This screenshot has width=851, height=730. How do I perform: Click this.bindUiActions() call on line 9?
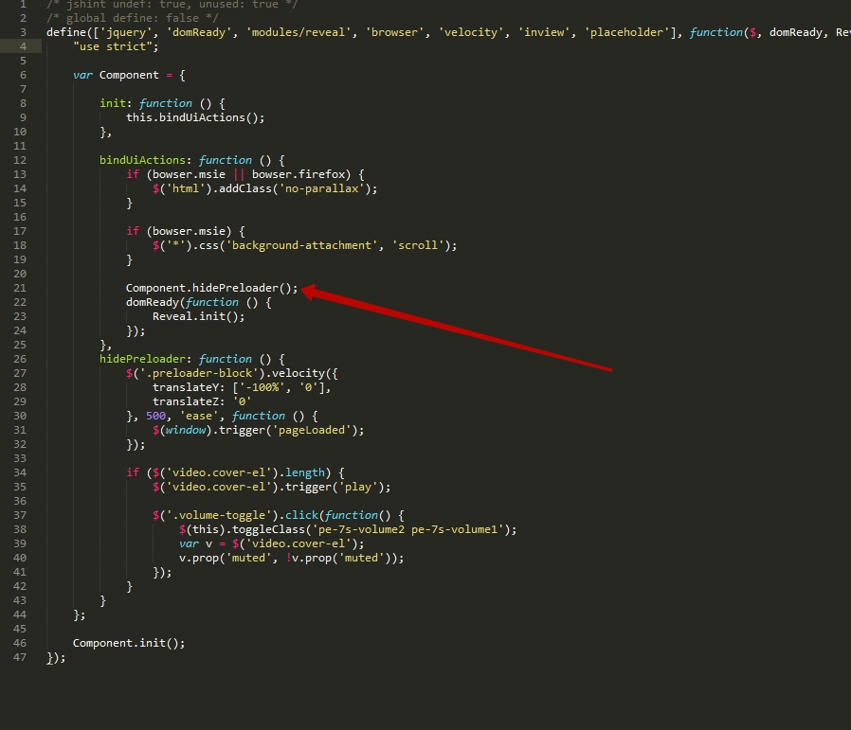click(x=194, y=117)
